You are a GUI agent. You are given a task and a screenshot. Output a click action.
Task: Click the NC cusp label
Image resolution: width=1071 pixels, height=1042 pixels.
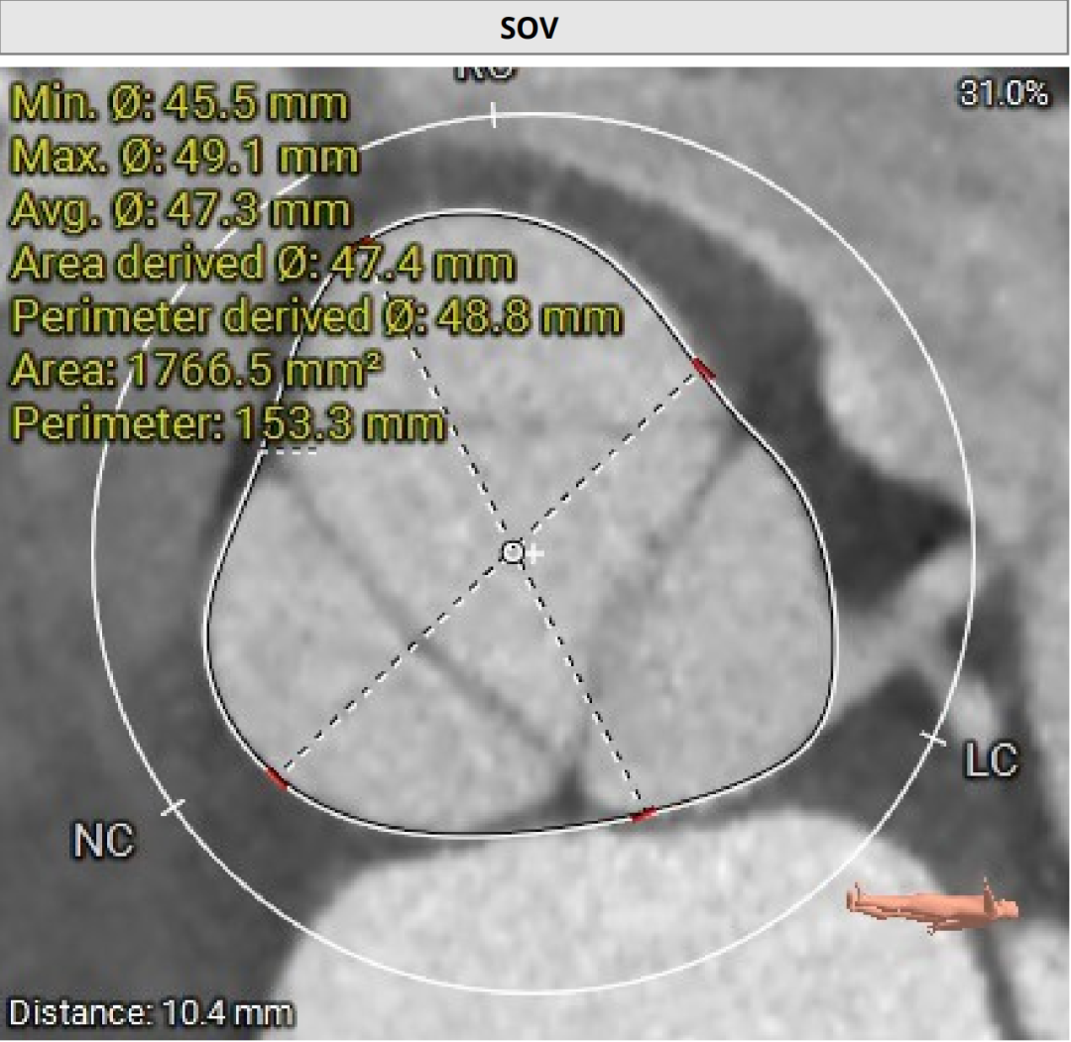pyautogui.click(x=104, y=841)
